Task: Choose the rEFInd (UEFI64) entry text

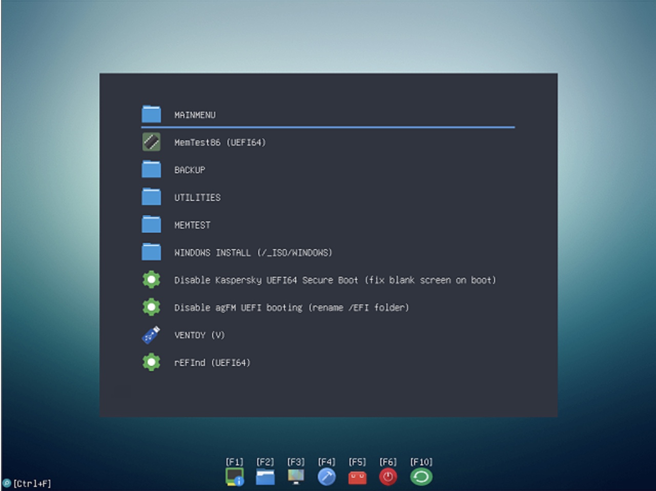Action: click(x=212, y=363)
